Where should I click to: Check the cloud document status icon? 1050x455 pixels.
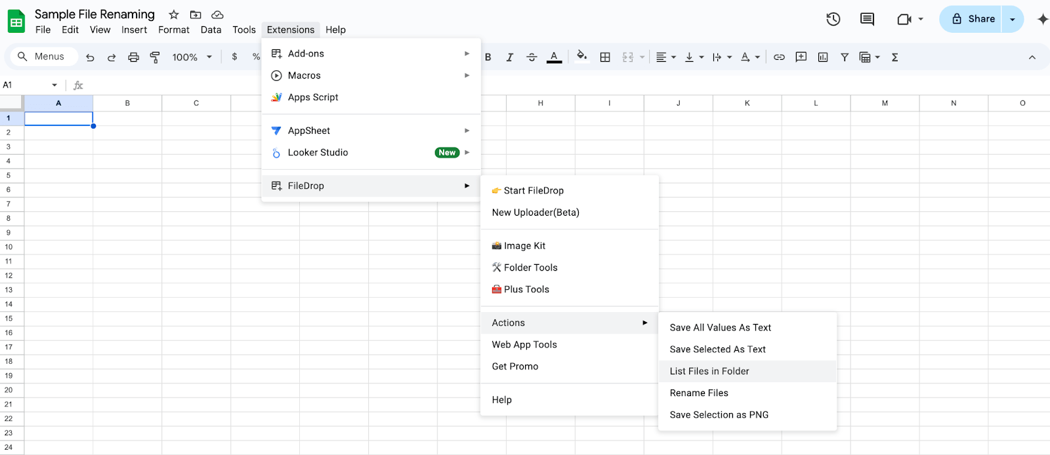pos(217,14)
